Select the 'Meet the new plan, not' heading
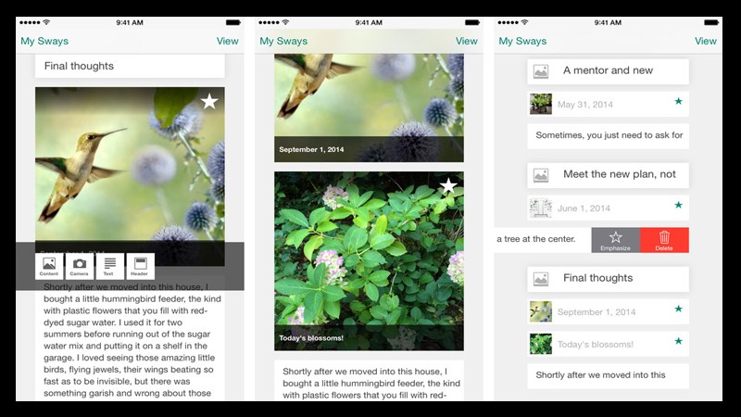This screenshot has width=741, height=417. 620,174
